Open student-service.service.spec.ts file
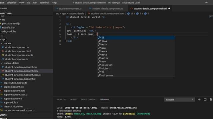Viewport: 213px width, 119px height. click(19, 110)
